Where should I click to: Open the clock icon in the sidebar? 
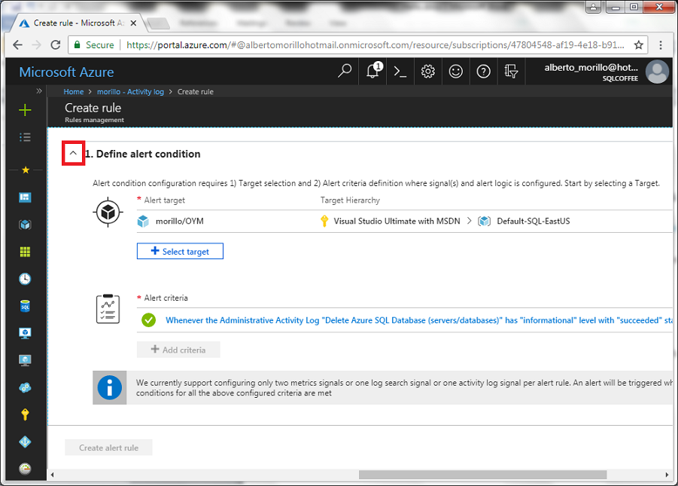[x=25, y=279]
